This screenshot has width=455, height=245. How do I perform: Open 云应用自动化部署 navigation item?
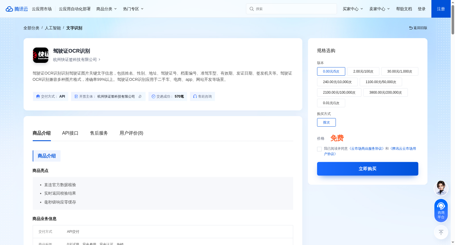tap(75, 9)
